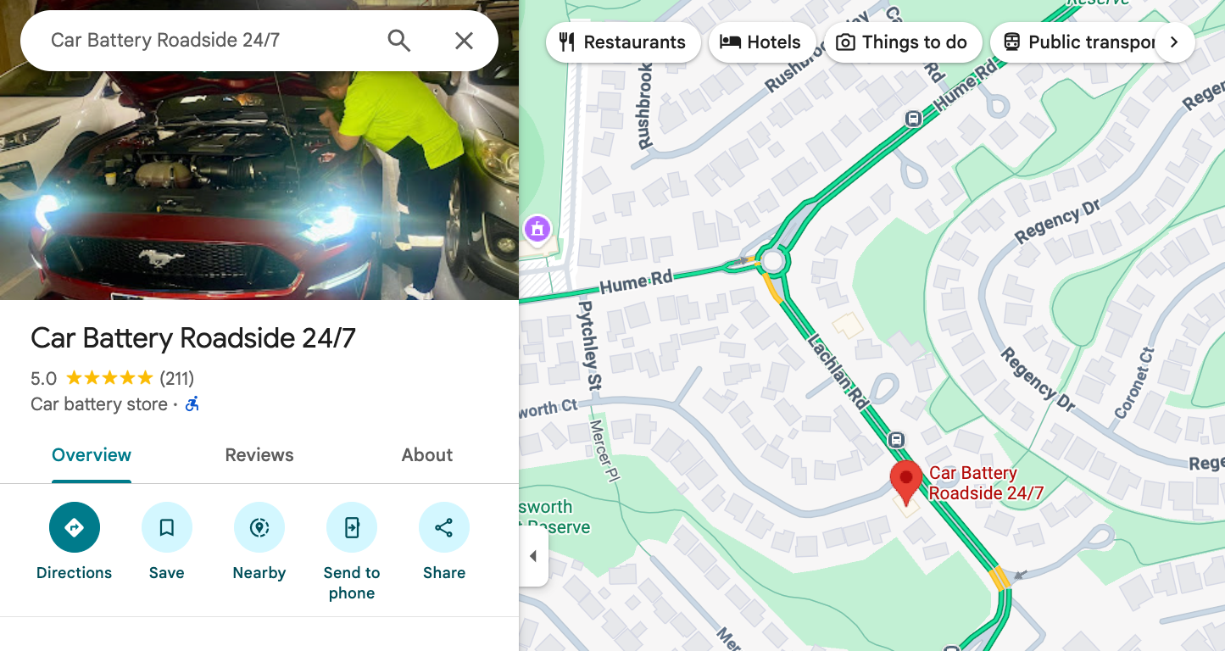Filter map by Hotels

tap(761, 42)
